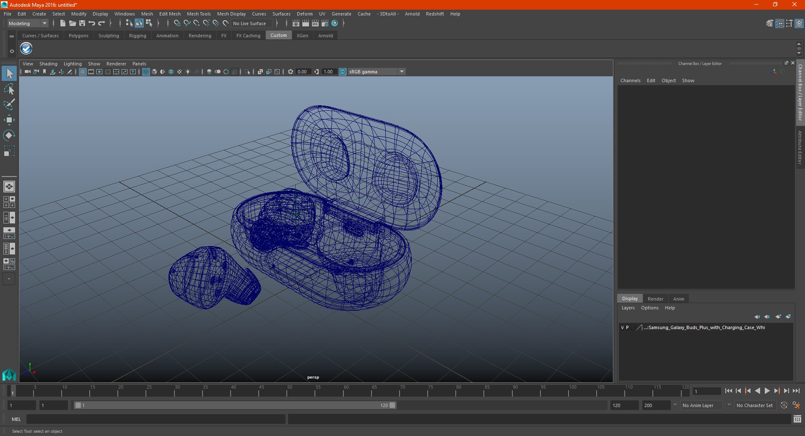
Task: Open the Mesh Tools menu
Action: click(x=199, y=14)
